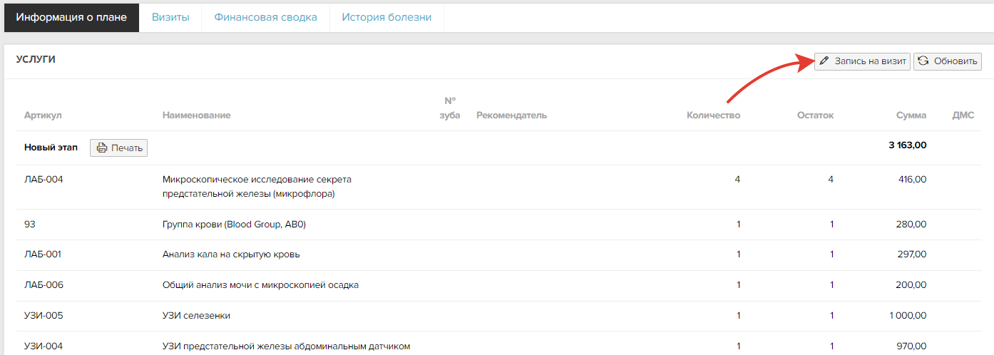Click the Запись на визит button
Screen dimensions: 994x355
pos(863,61)
